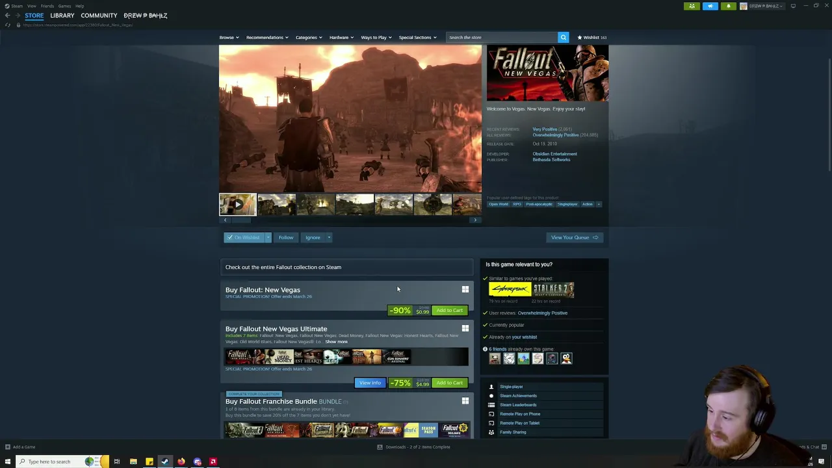Toggle the On Wishlist button

click(x=244, y=237)
